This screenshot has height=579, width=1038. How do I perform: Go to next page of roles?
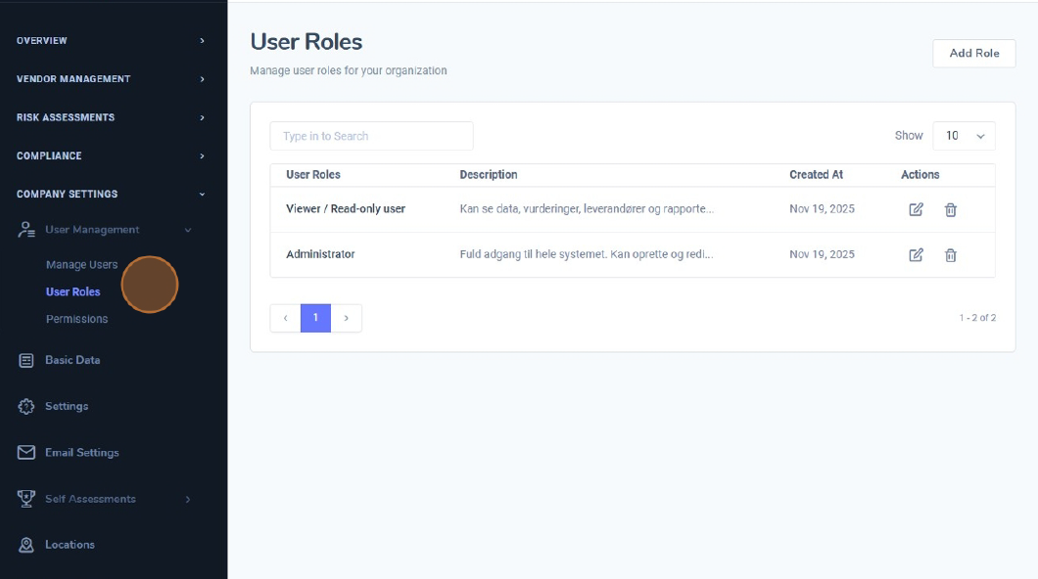pyautogui.click(x=347, y=318)
